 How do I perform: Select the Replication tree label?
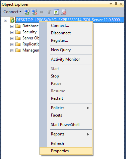[30, 44]
